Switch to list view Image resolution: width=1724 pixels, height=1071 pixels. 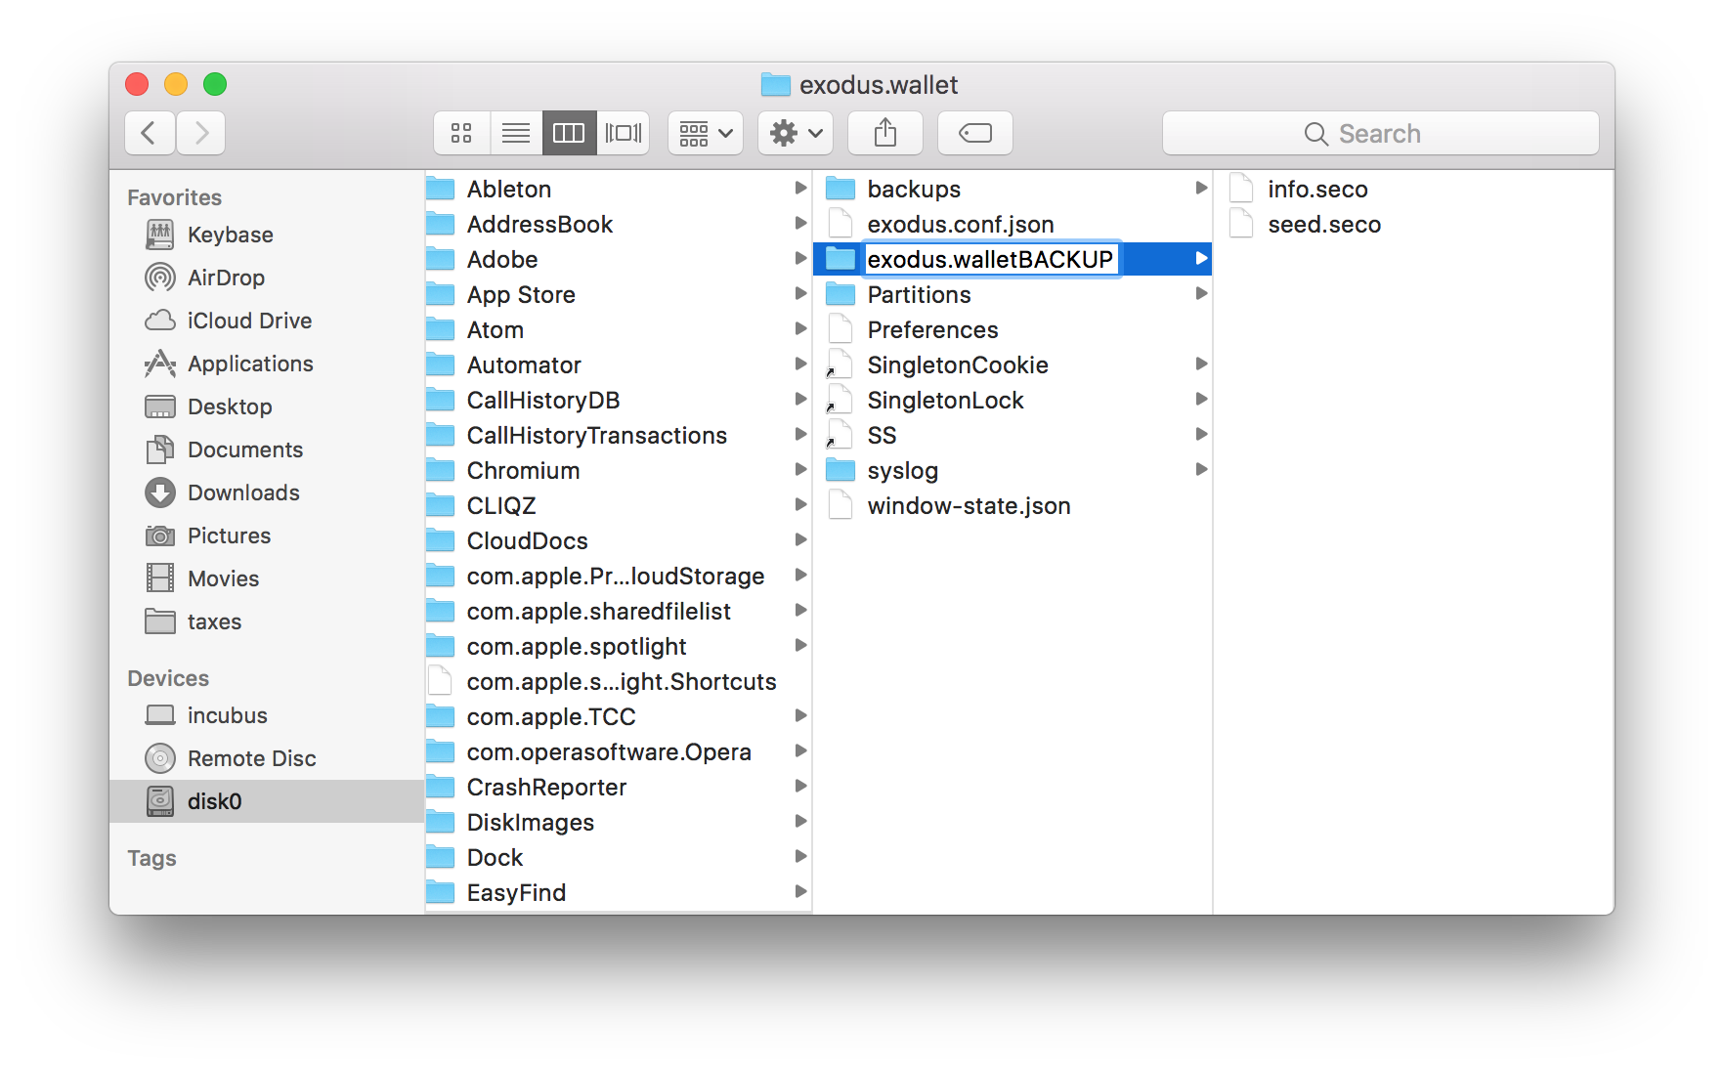tap(515, 133)
